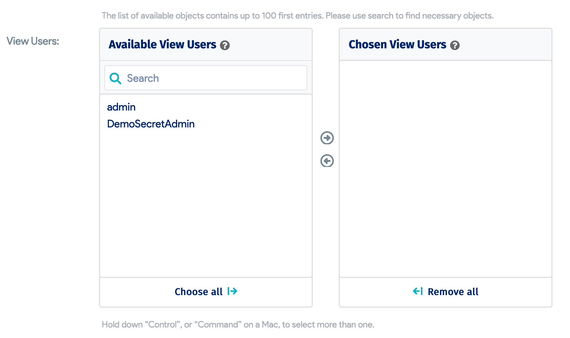This screenshot has width=570, height=338.
Task: Select DemoSecretAdmin from Available View Users
Action: point(150,124)
